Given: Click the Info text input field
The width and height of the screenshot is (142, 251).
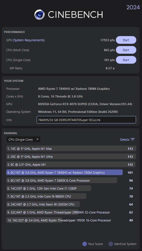Looking at the screenshot, I should 86,120.
